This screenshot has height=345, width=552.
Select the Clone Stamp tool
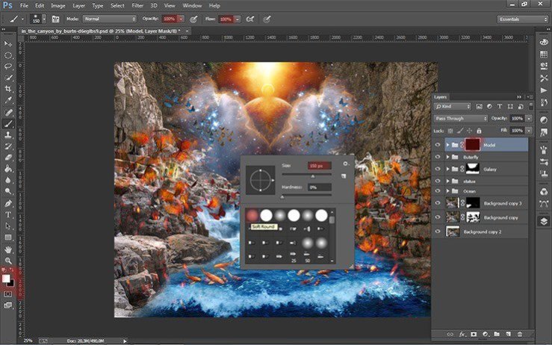point(8,135)
